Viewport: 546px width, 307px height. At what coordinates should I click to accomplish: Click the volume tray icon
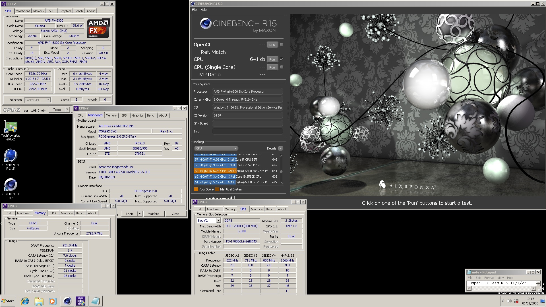[509, 301]
